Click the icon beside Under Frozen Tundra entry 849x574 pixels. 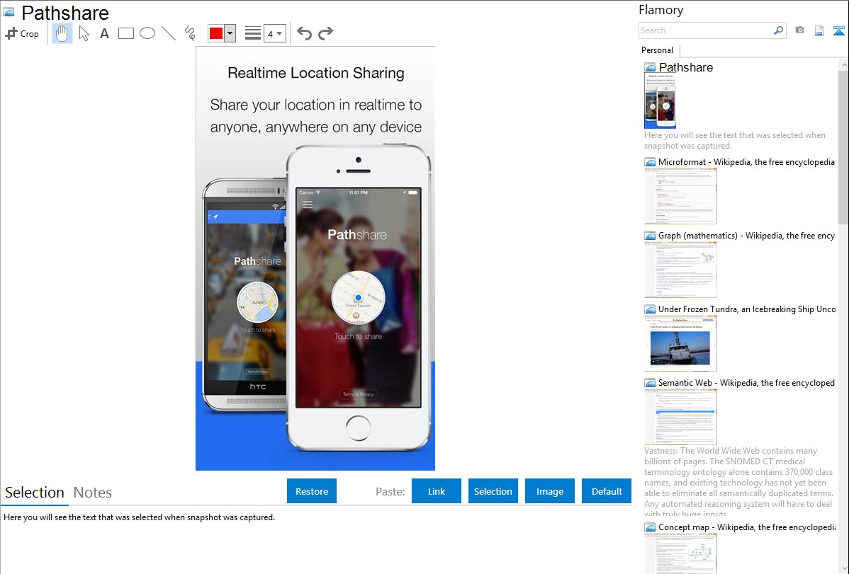[650, 309]
